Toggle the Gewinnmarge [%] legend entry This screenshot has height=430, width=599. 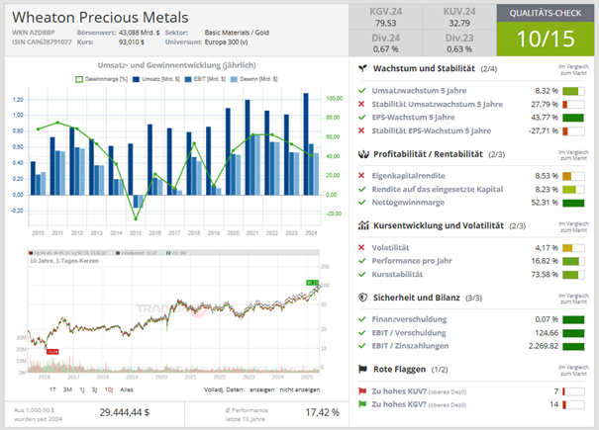(x=101, y=79)
